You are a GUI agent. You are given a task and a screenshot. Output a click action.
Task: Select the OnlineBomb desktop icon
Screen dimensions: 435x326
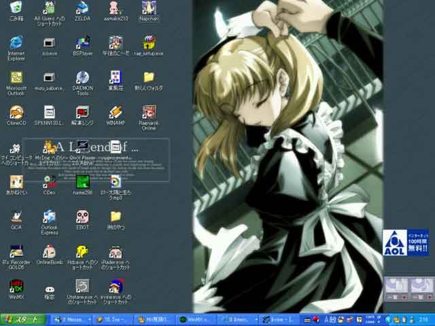(49, 252)
